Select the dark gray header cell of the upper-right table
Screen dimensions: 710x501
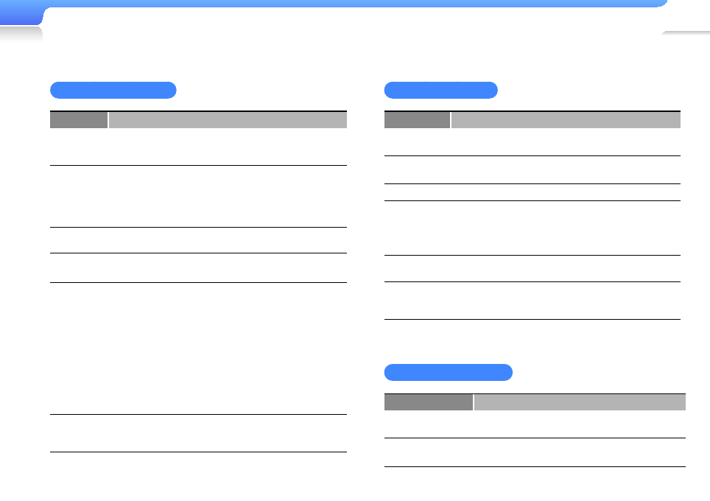(x=417, y=120)
